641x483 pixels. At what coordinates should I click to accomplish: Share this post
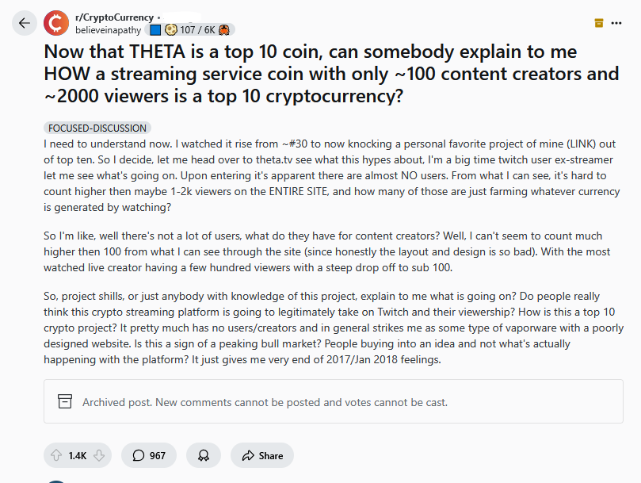(x=262, y=455)
